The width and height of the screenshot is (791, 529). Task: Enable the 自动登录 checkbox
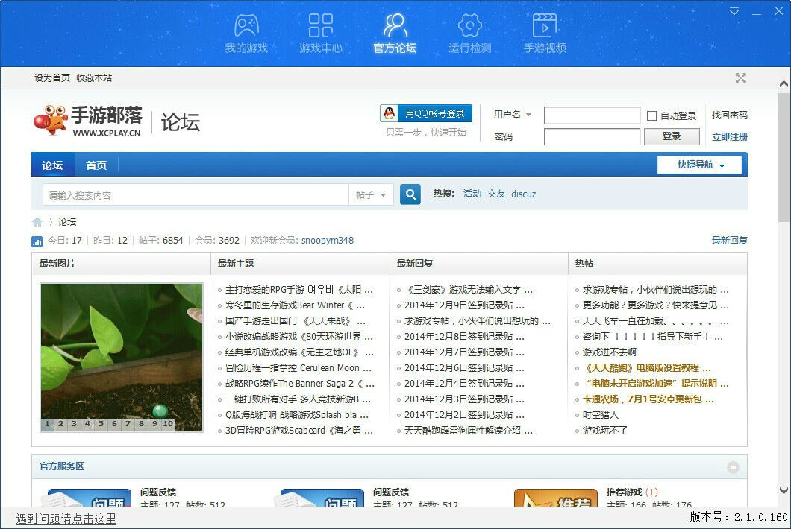click(x=653, y=115)
